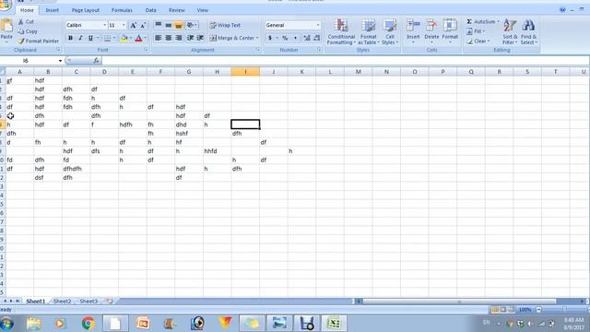Open the Excel taskbar icon

pos(334,324)
